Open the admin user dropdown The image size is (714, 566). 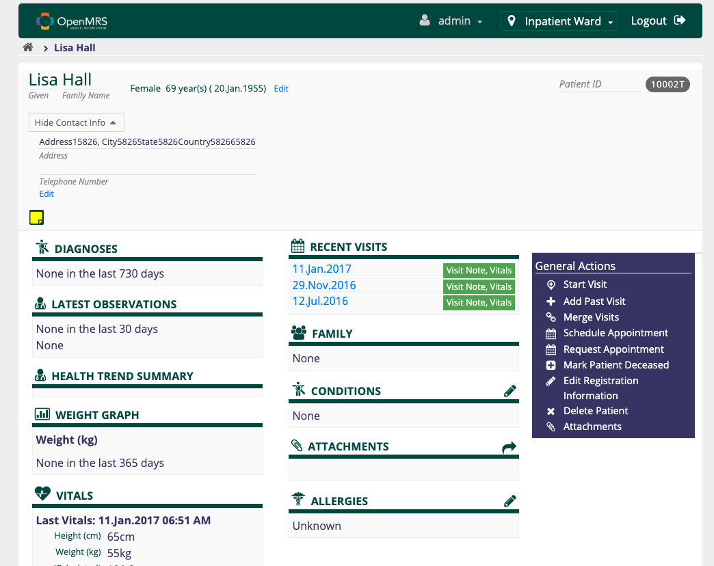(452, 21)
